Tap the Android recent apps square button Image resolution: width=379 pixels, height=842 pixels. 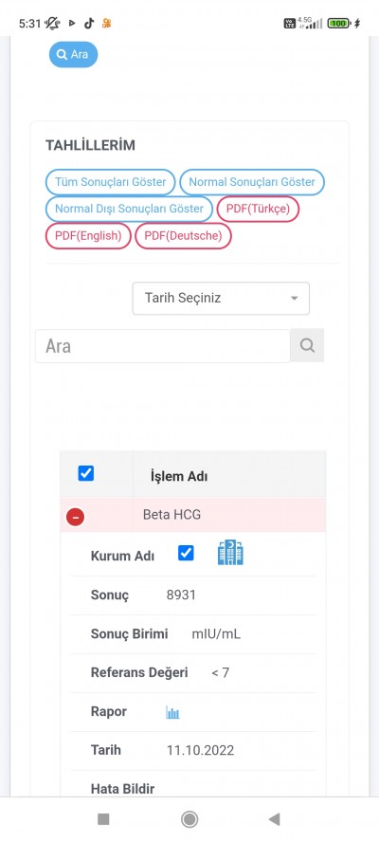pyautogui.click(x=103, y=819)
